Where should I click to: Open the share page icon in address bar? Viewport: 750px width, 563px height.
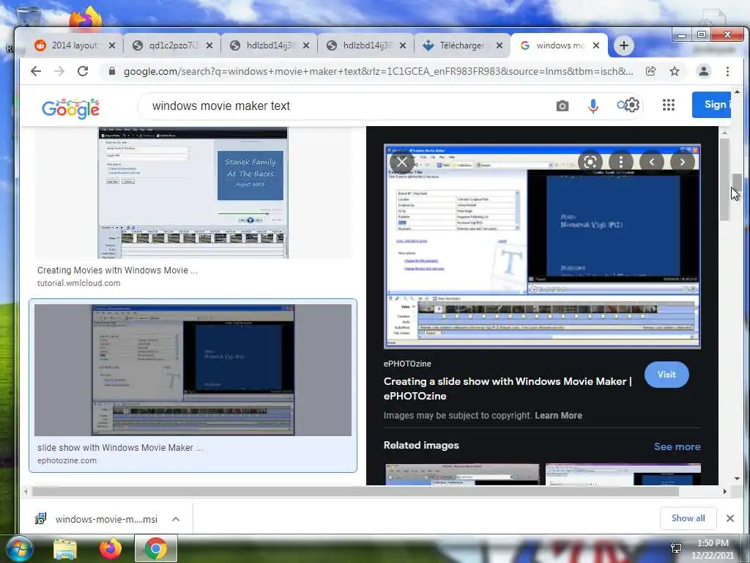(x=650, y=71)
